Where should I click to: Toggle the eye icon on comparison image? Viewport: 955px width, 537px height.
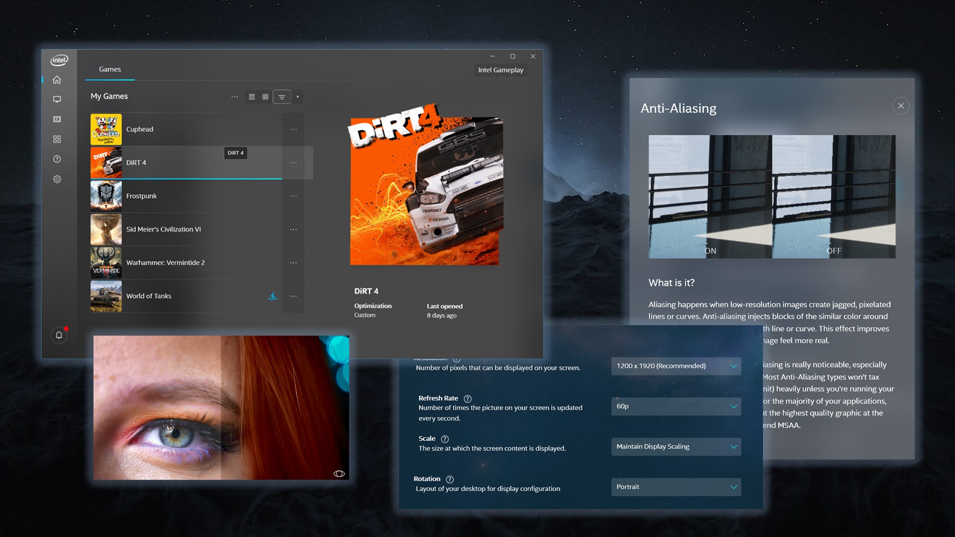pyautogui.click(x=339, y=473)
